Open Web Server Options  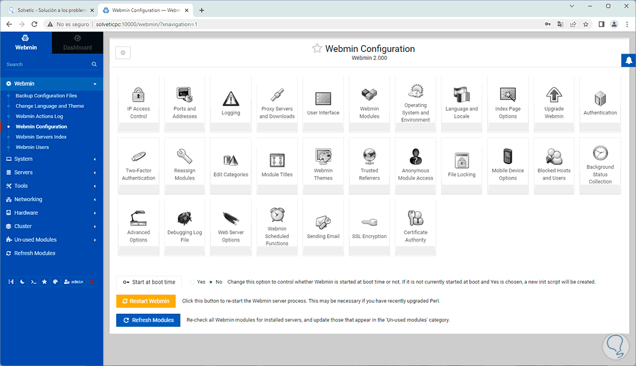click(231, 228)
